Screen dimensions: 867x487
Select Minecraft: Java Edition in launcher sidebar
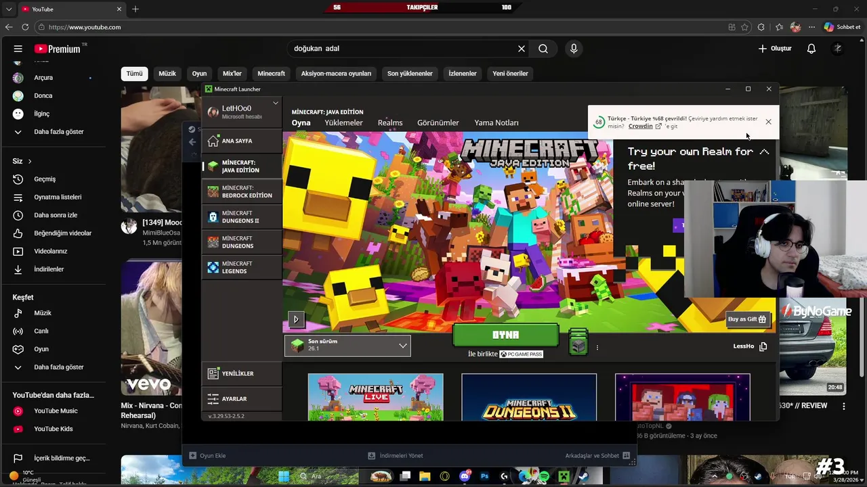242,166
